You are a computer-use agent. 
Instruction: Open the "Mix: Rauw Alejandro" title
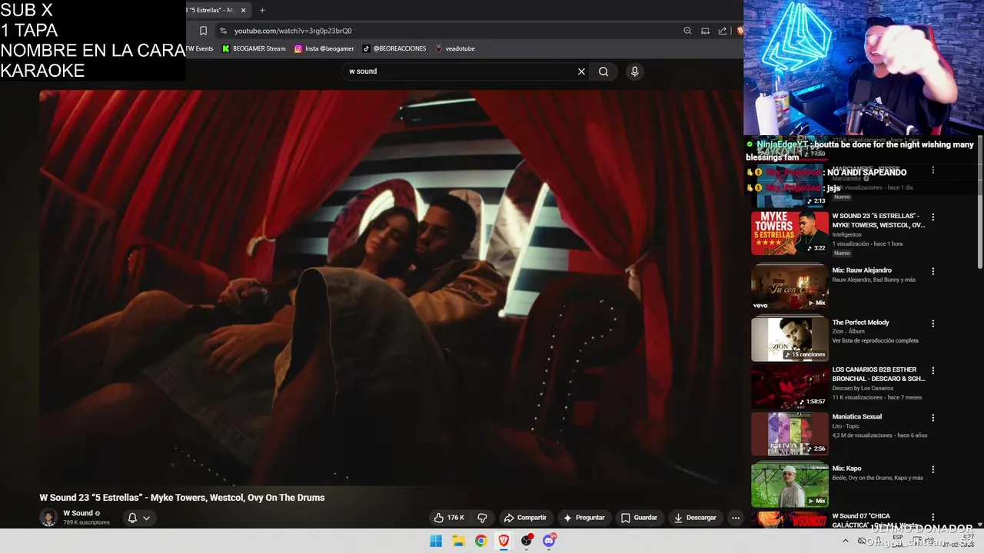[x=862, y=270]
